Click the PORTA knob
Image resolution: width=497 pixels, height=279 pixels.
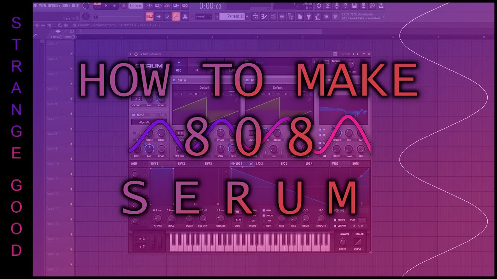(342, 242)
